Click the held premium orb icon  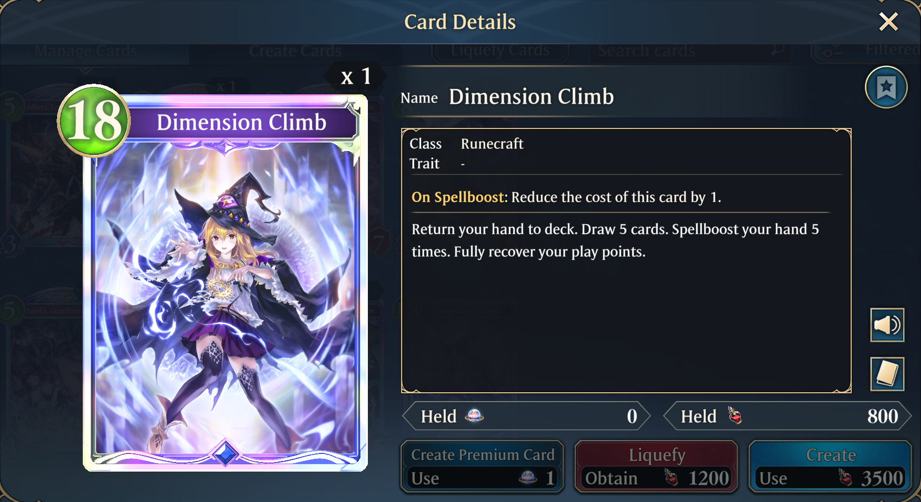click(474, 416)
